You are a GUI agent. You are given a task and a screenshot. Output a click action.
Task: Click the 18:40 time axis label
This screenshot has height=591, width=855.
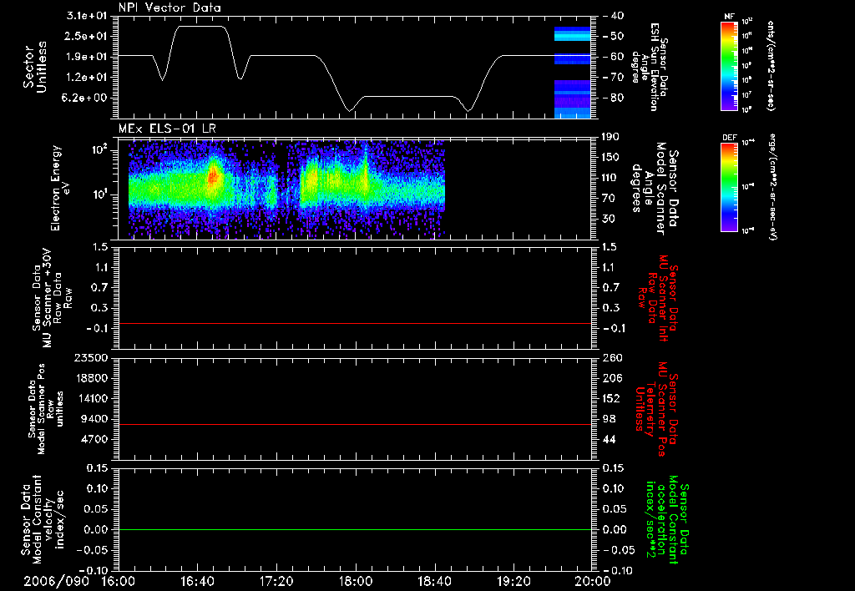click(x=434, y=581)
